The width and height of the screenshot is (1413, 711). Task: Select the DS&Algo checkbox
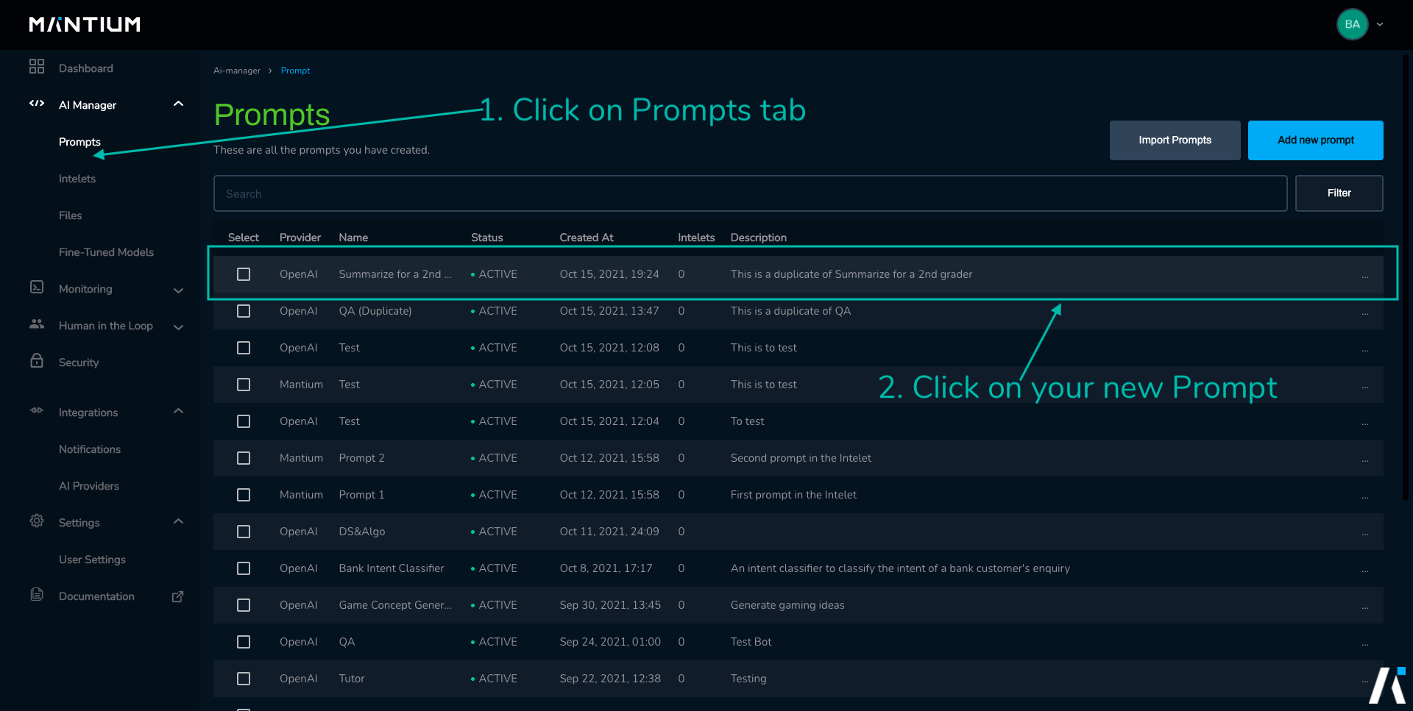[244, 532]
